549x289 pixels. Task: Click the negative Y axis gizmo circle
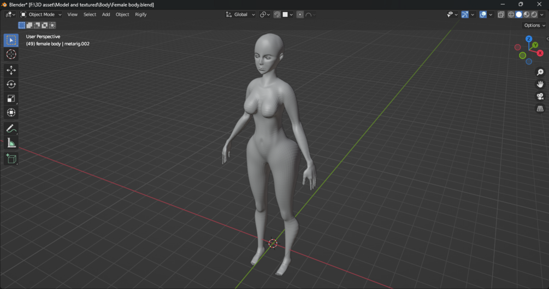click(522, 55)
